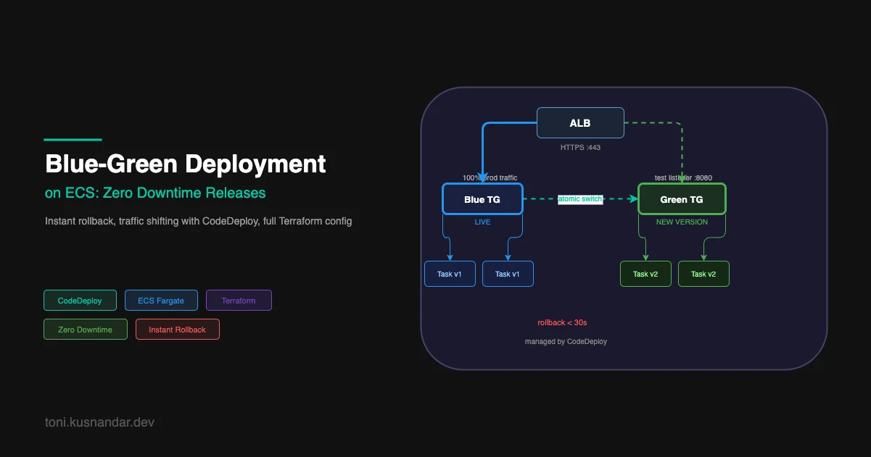Click the red "rollback < 30s" text

tap(562, 323)
